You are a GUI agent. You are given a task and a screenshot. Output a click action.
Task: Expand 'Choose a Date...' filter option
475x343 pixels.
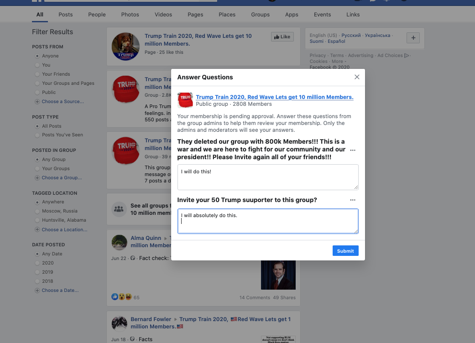pos(60,291)
